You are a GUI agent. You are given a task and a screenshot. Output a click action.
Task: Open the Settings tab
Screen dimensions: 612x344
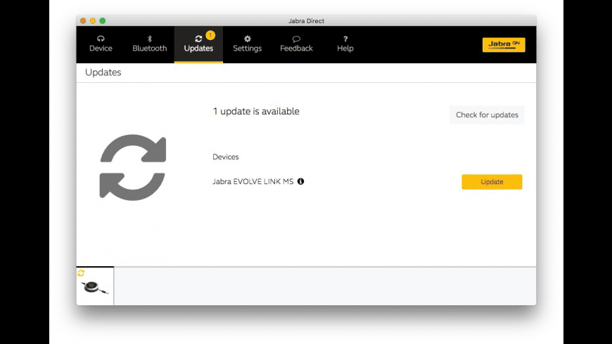click(247, 44)
